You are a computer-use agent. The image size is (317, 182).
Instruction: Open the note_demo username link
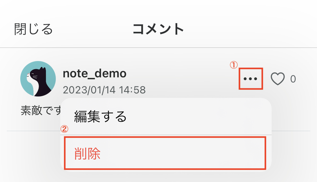tap(95, 73)
